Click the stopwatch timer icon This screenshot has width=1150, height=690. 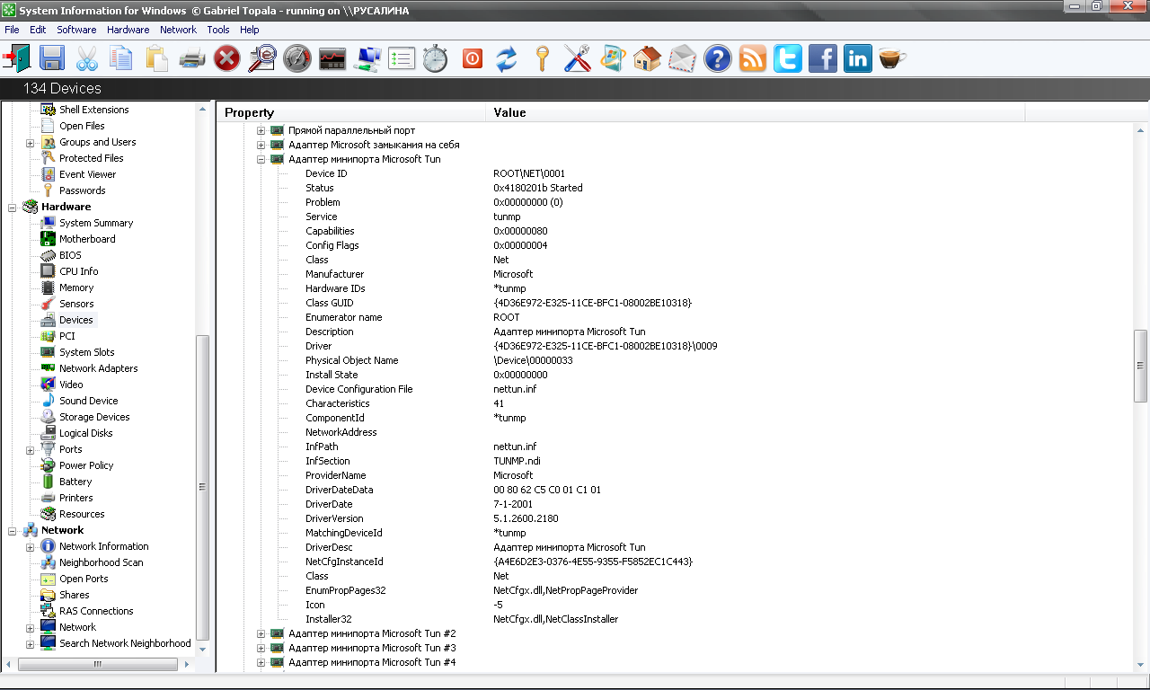[436, 59]
